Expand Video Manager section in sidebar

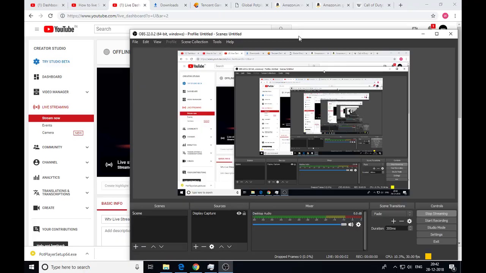(87, 92)
